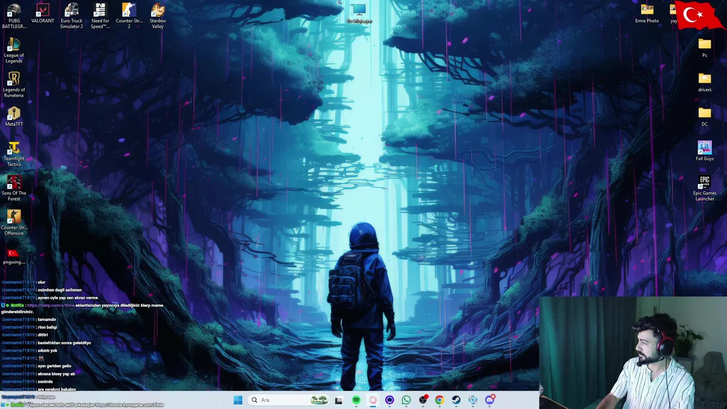Screen dimensions: 727x409
Task: Open Euro Truck Simulator 2 shortcut
Action: point(72,16)
